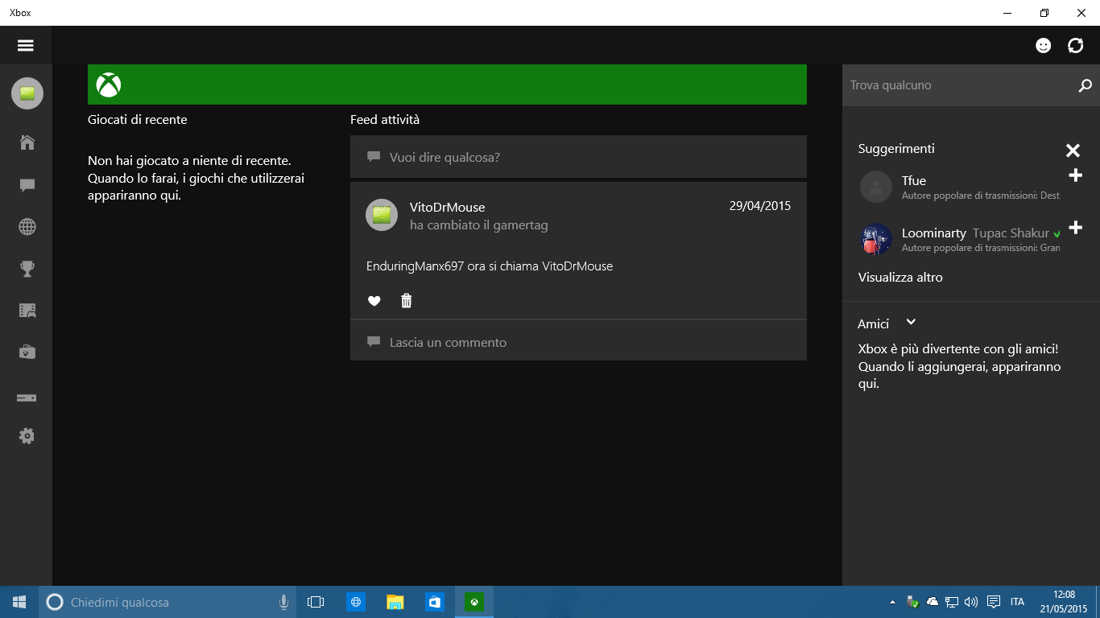Open the volume control in tray

(971, 602)
